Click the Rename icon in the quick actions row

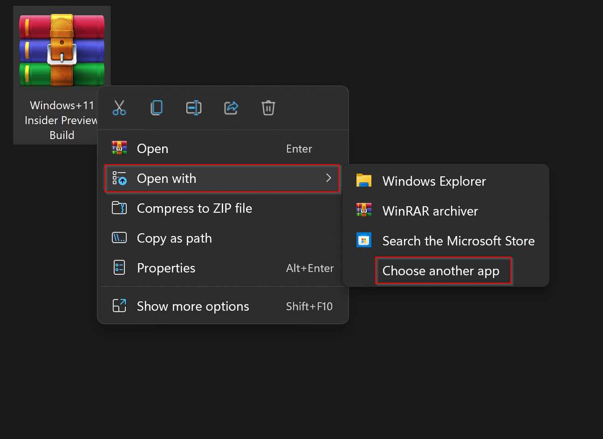(194, 108)
